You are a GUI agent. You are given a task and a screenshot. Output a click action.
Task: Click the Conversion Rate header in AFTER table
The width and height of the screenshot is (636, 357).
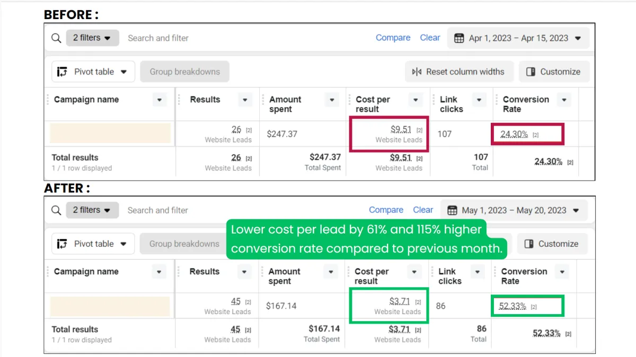coord(524,276)
